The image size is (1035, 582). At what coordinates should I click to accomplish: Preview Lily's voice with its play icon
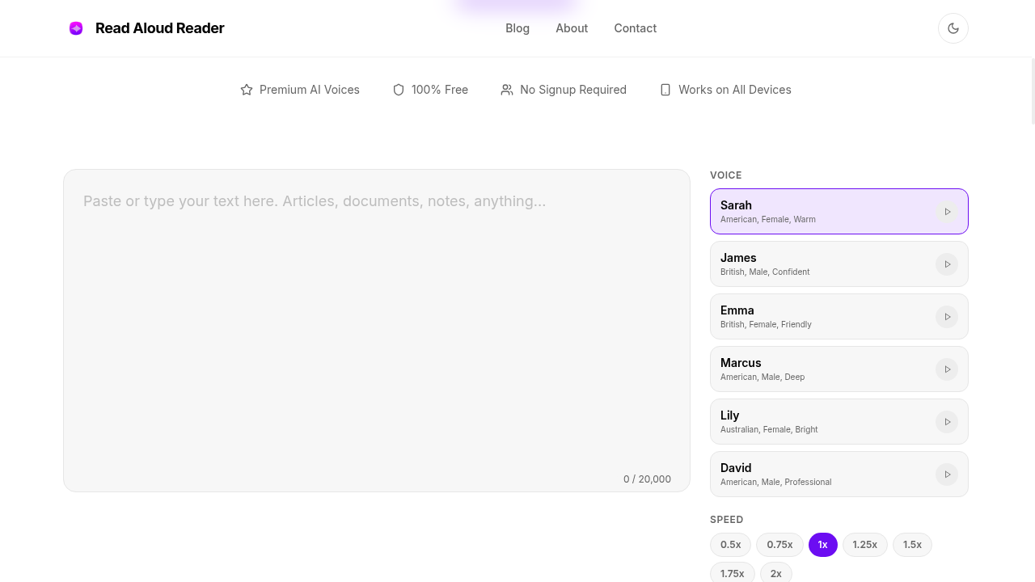pyautogui.click(x=947, y=422)
